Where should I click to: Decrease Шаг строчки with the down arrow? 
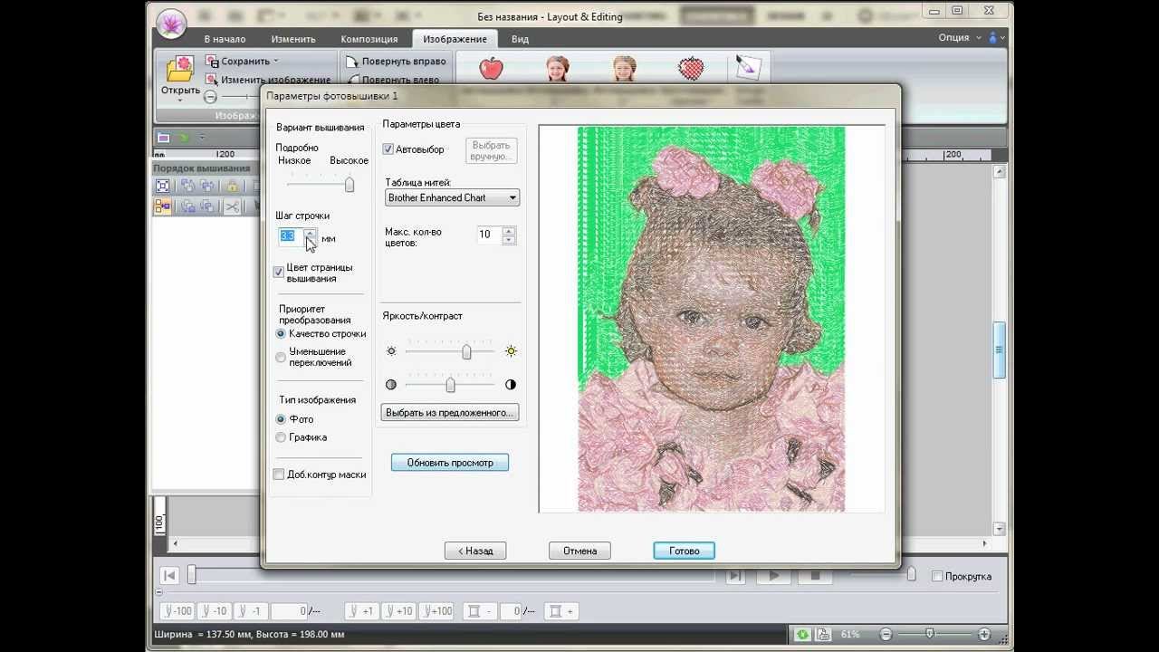click(x=311, y=241)
